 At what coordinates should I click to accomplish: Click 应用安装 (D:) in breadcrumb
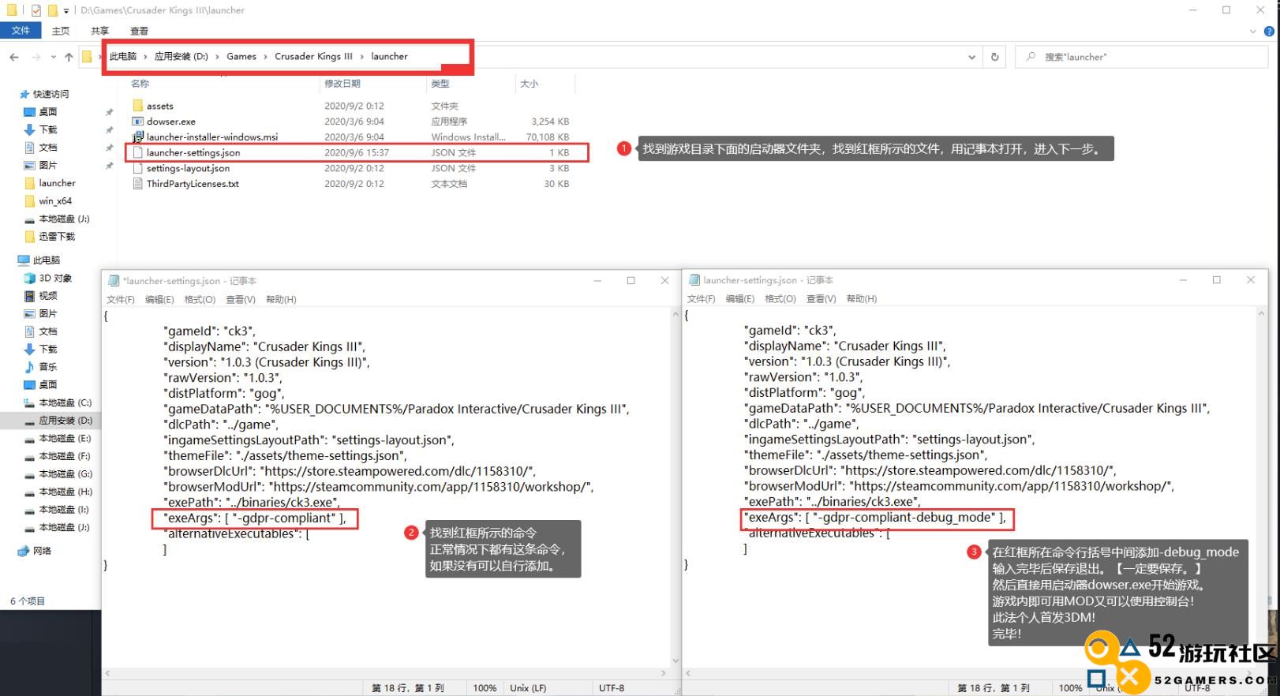[182, 56]
